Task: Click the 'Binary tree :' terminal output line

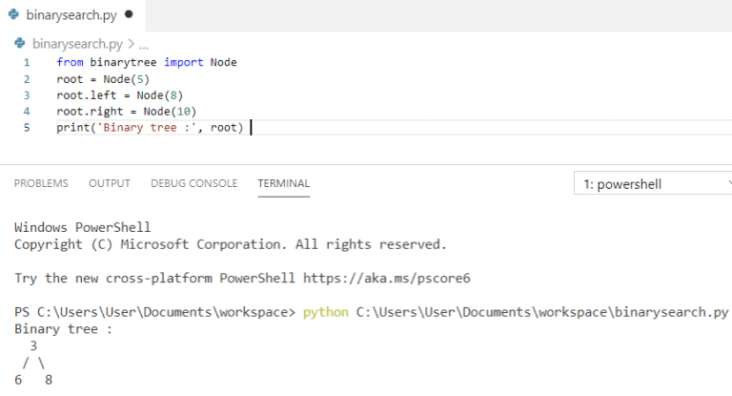Action: (64, 328)
